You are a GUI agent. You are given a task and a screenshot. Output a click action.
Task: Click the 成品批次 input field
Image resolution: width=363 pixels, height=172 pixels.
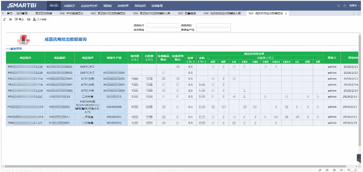click(163, 25)
